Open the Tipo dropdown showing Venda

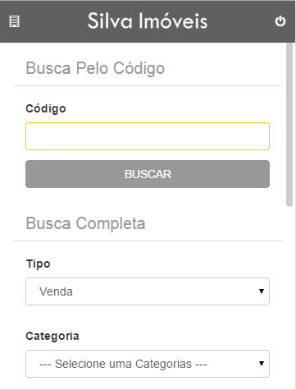click(x=148, y=291)
